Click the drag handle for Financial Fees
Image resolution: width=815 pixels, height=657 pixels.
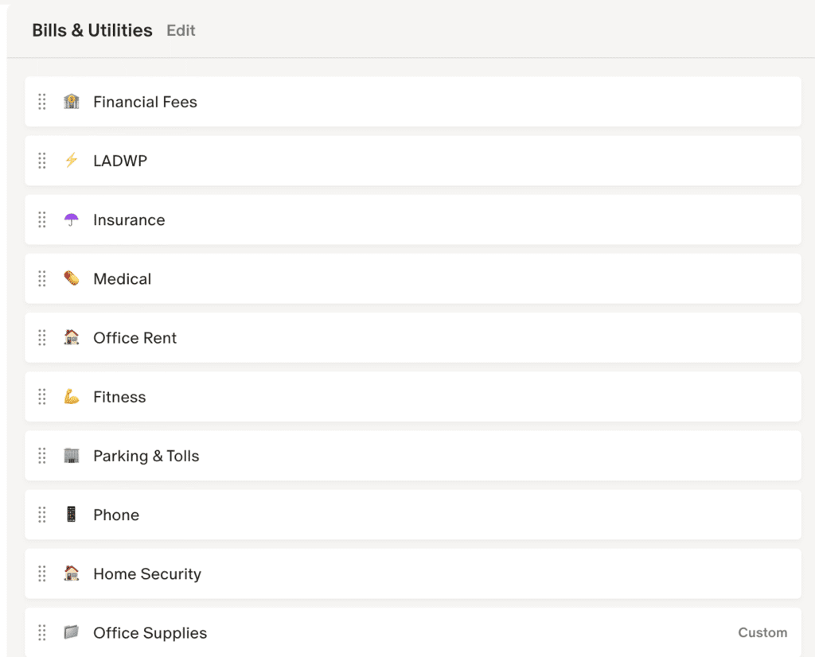point(42,102)
